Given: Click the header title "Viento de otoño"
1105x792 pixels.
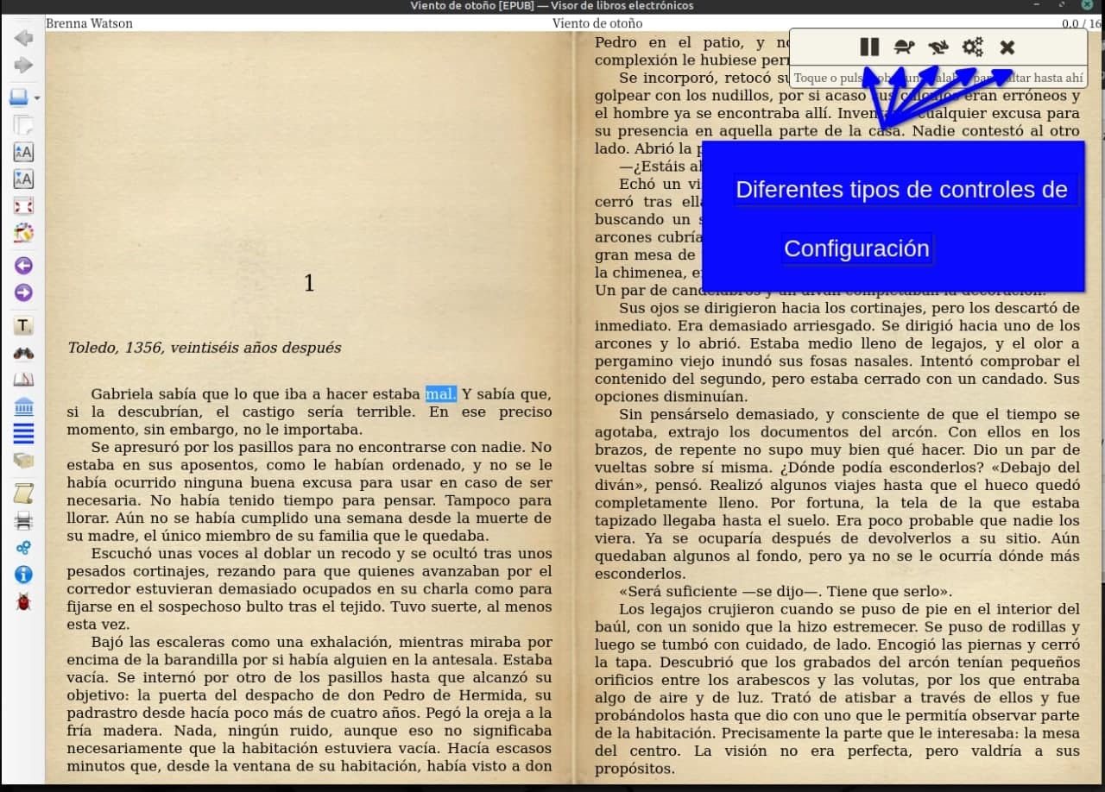Looking at the screenshot, I should pos(597,23).
